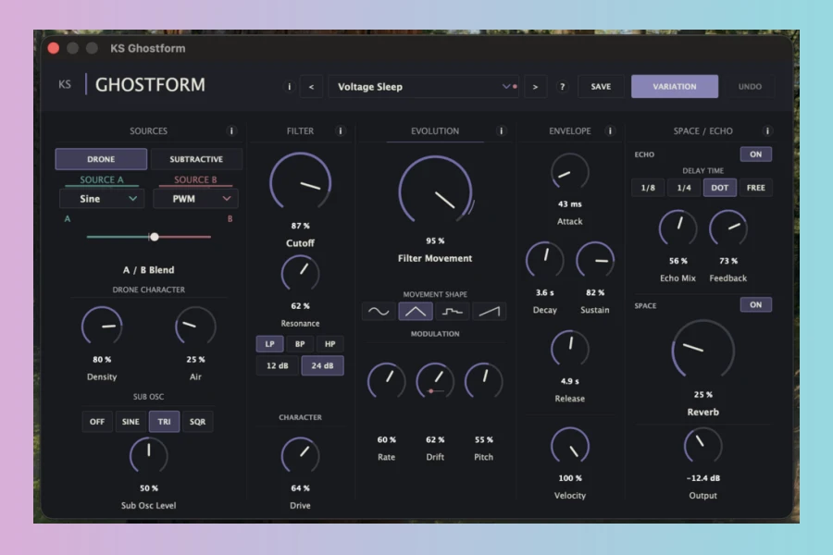The width and height of the screenshot is (833, 555).
Task: Select the BP filter type
Action: tap(300, 344)
